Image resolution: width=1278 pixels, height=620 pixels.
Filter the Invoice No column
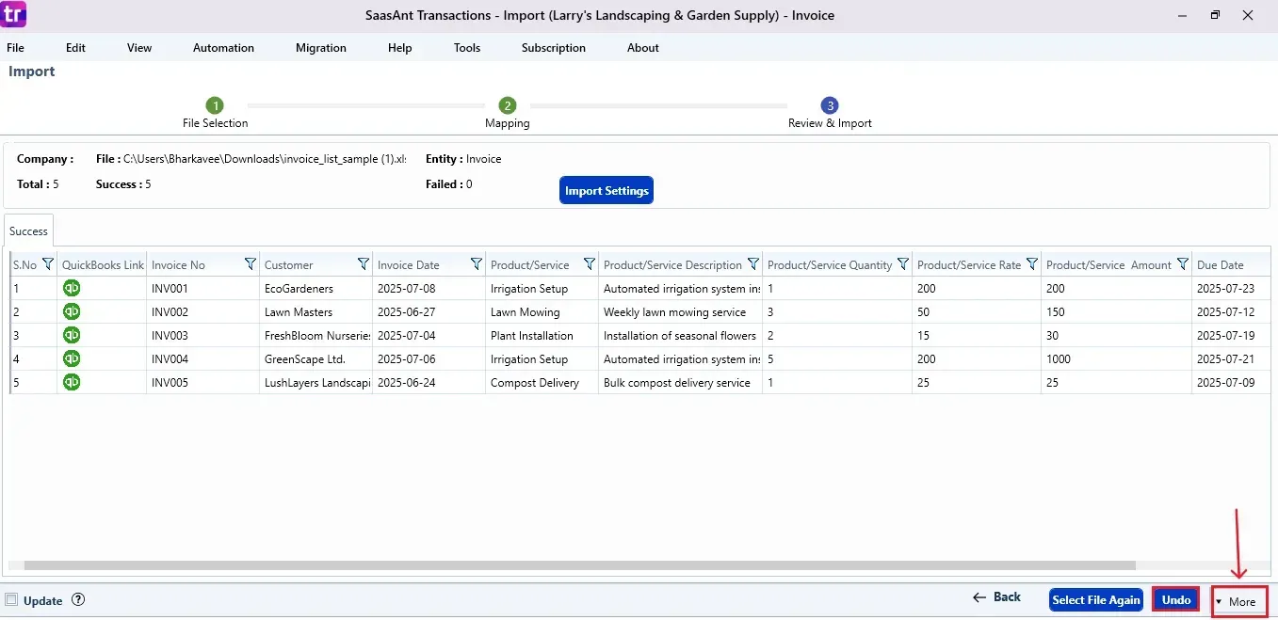tap(250, 264)
